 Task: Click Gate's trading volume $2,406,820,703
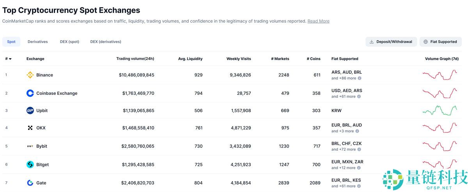click(x=138, y=183)
